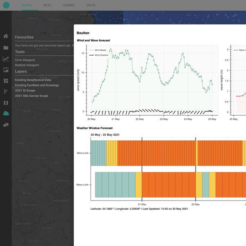This screenshot has width=246, height=246.
Task: Open the dashboard grid icon
Action: (6, 81)
